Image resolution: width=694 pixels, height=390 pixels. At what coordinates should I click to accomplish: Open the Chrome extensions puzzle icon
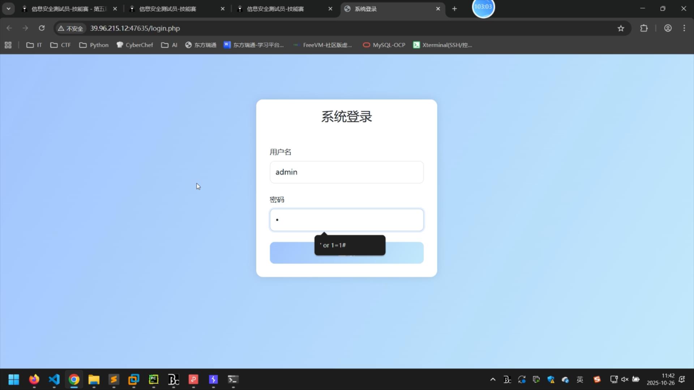[x=644, y=28]
